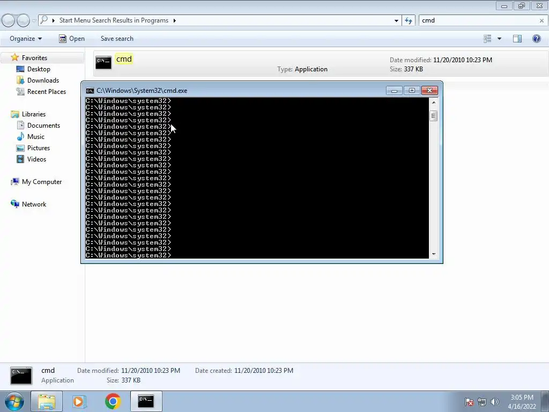
Task: Open Desktop from the Favorites list
Action: (x=39, y=69)
